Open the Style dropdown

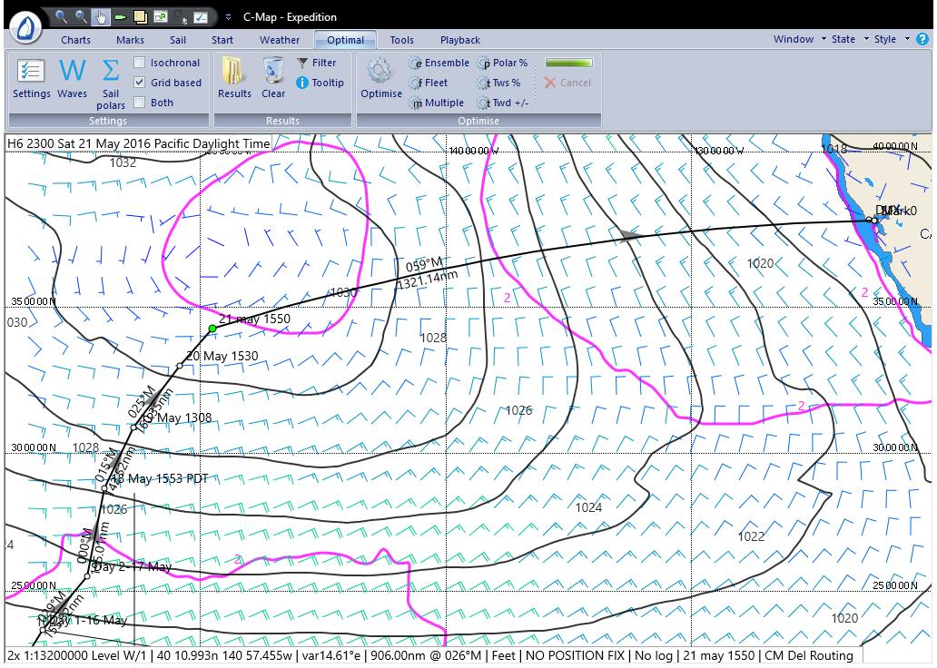[x=890, y=39]
